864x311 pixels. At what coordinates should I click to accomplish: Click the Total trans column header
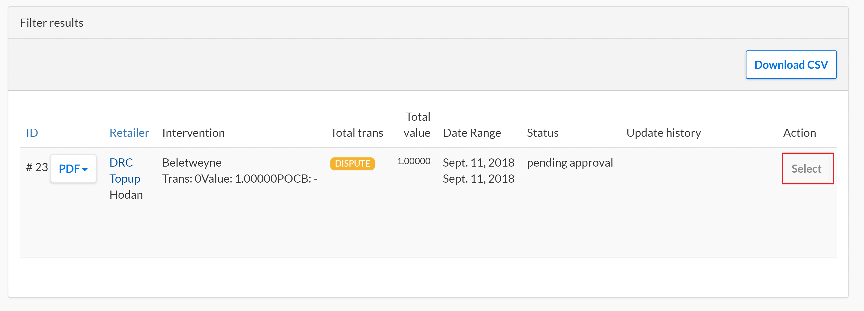click(356, 133)
